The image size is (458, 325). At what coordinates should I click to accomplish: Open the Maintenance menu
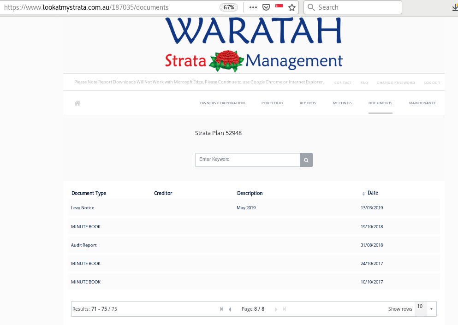(x=422, y=103)
